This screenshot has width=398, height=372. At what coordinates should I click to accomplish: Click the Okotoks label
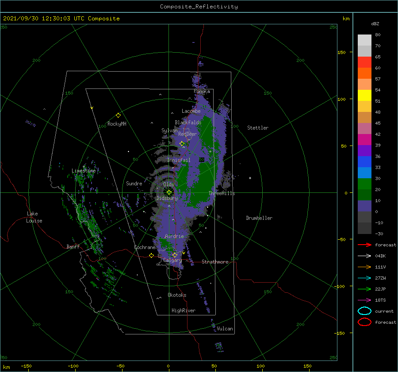click(177, 295)
